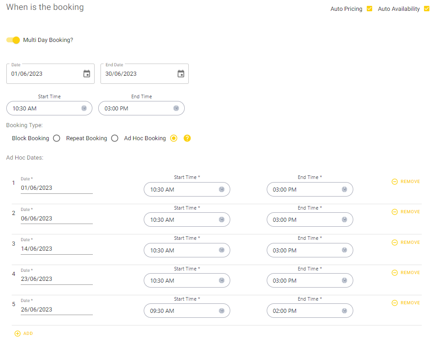
Task: Open the End Time clock for 06/06/2023 row
Action: (344, 220)
